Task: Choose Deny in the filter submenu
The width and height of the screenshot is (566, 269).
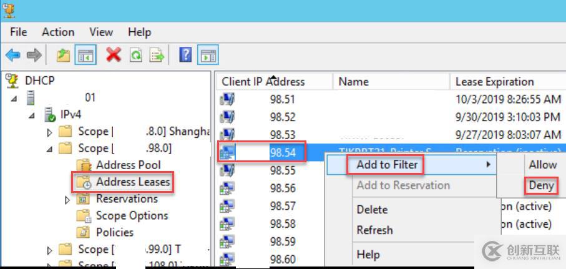Action: (541, 185)
